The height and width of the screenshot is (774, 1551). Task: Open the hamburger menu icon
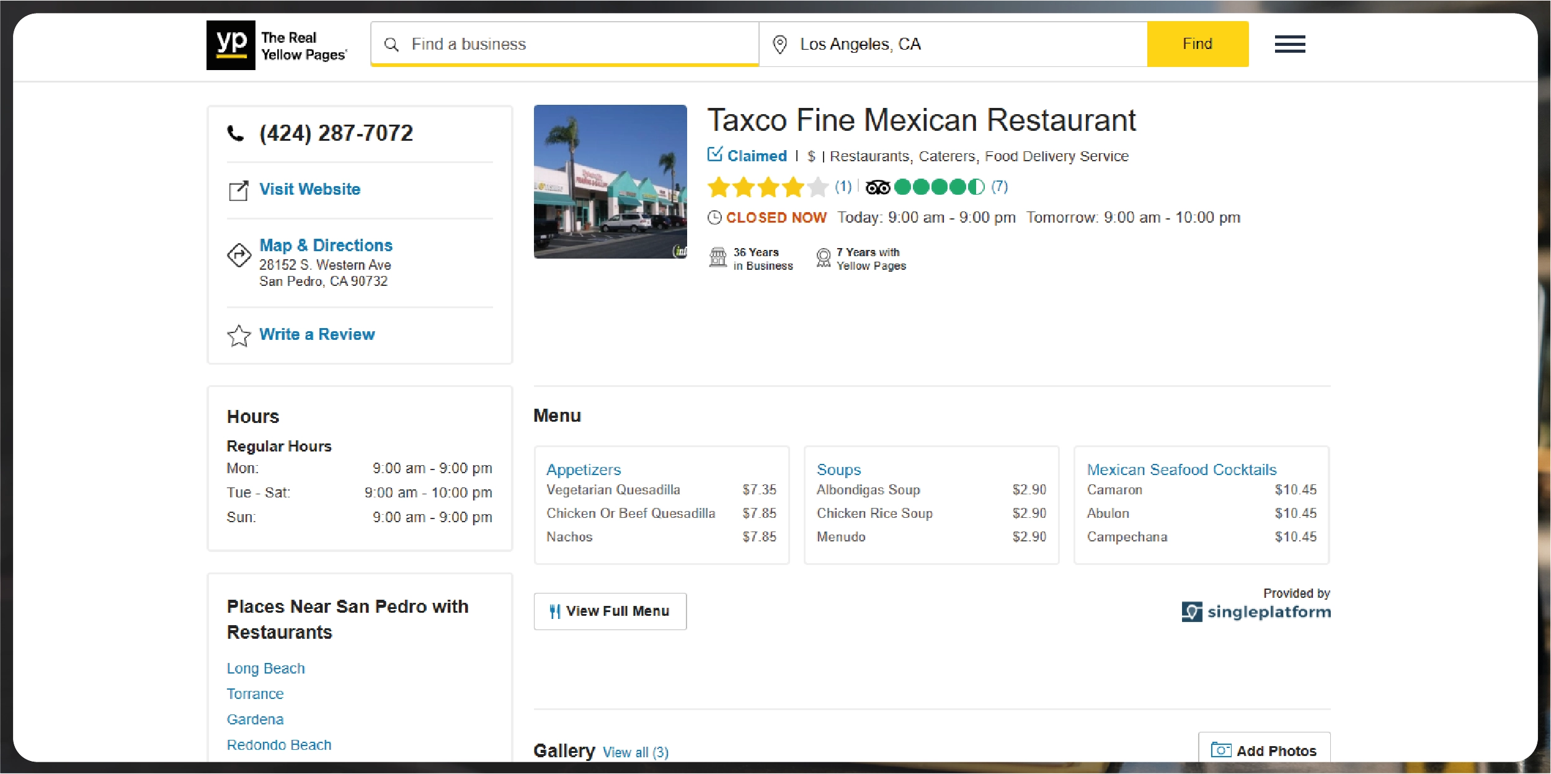[x=1289, y=44]
